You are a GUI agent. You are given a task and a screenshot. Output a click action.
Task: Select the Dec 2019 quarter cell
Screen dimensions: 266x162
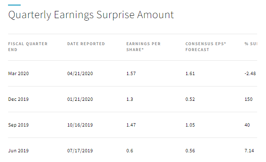[x=18, y=99]
